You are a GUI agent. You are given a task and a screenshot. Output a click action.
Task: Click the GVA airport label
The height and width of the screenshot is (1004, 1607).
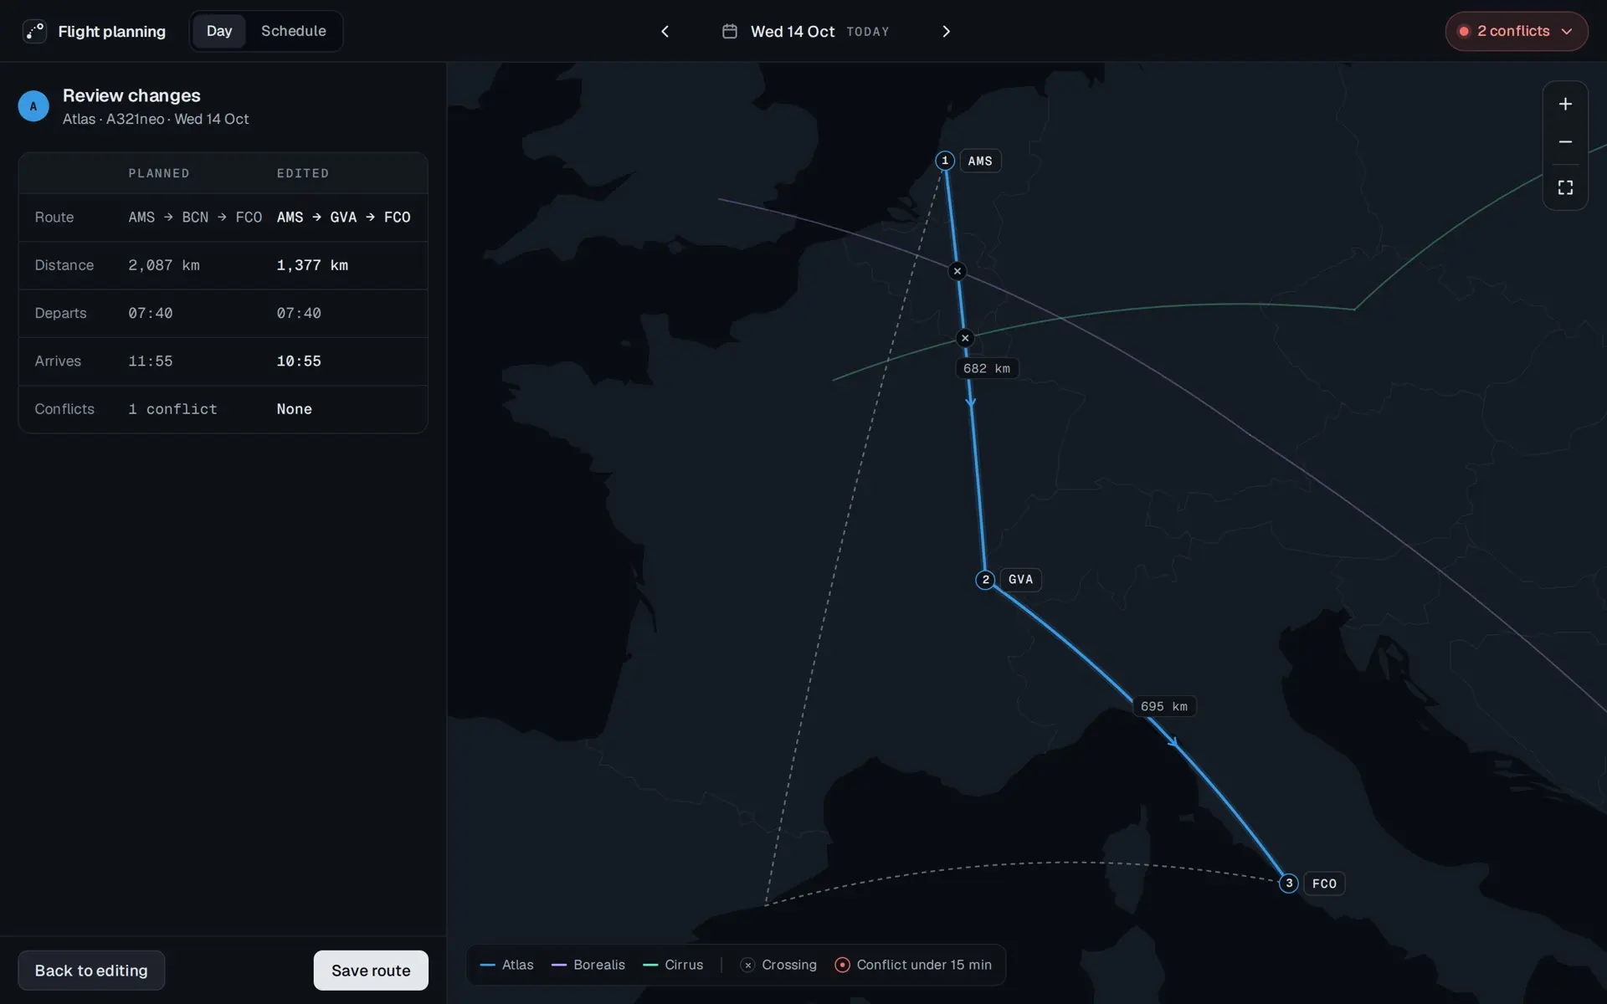1020,580
